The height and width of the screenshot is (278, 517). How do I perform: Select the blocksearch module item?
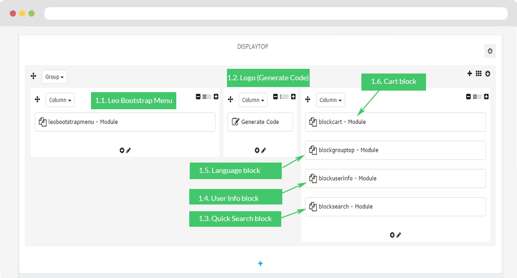click(x=395, y=207)
